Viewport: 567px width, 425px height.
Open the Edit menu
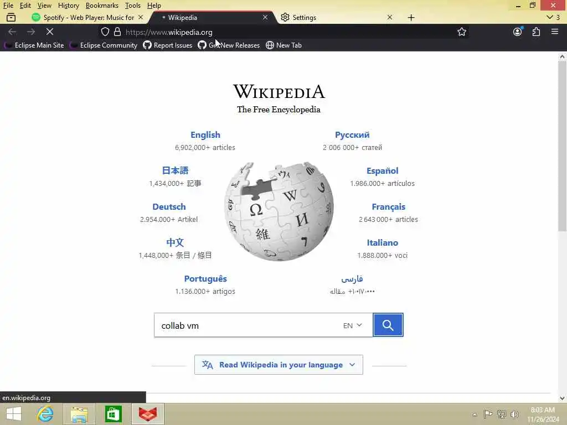(x=25, y=6)
